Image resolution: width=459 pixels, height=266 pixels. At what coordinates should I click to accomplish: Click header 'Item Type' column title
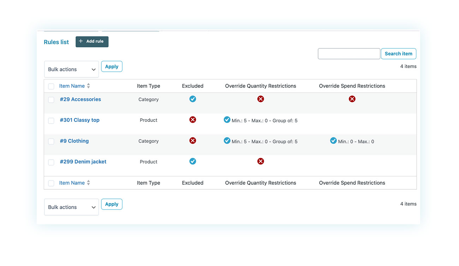148,86
